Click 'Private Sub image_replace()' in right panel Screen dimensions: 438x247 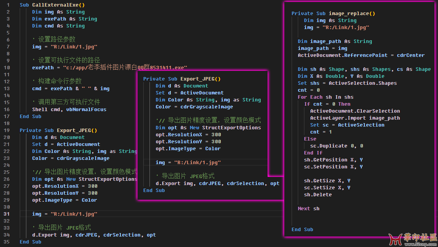[333, 14]
